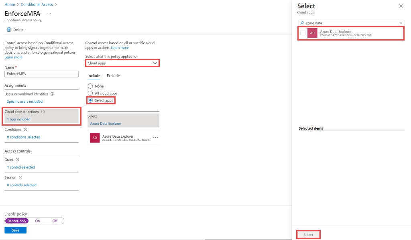Switch to the Exclude tab

[x=113, y=75]
